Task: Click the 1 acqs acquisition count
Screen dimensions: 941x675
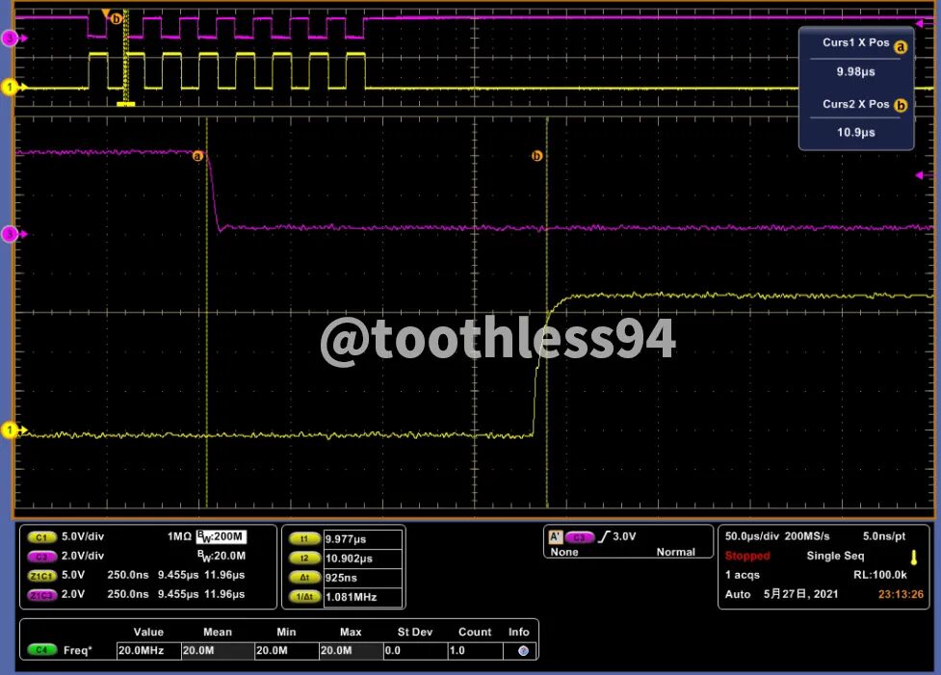Action: (x=743, y=575)
